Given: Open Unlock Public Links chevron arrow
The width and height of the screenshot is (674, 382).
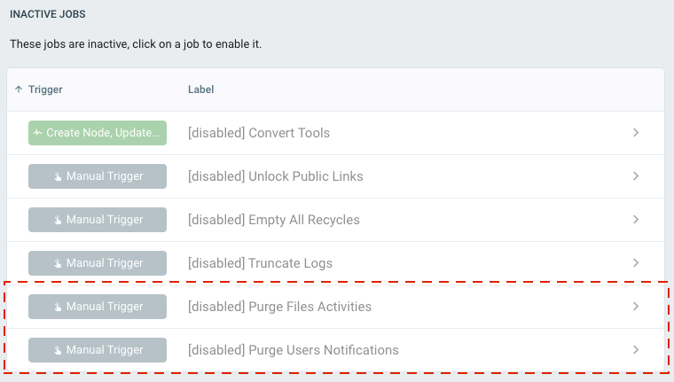Looking at the screenshot, I should 636,176.
